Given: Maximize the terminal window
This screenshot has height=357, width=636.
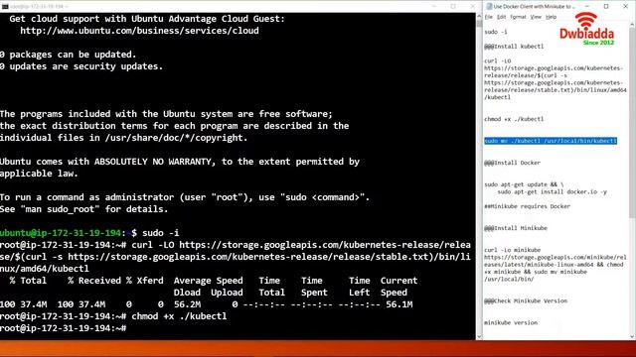Looking at the screenshot, I should click(x=453, y=7).
